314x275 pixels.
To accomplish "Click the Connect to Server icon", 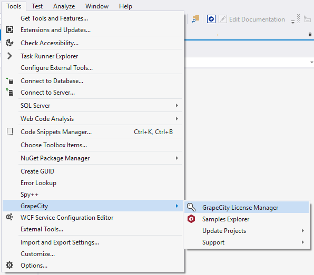I will (9, 92).
